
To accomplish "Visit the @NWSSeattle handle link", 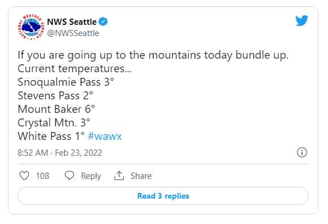I will point(73,33).
